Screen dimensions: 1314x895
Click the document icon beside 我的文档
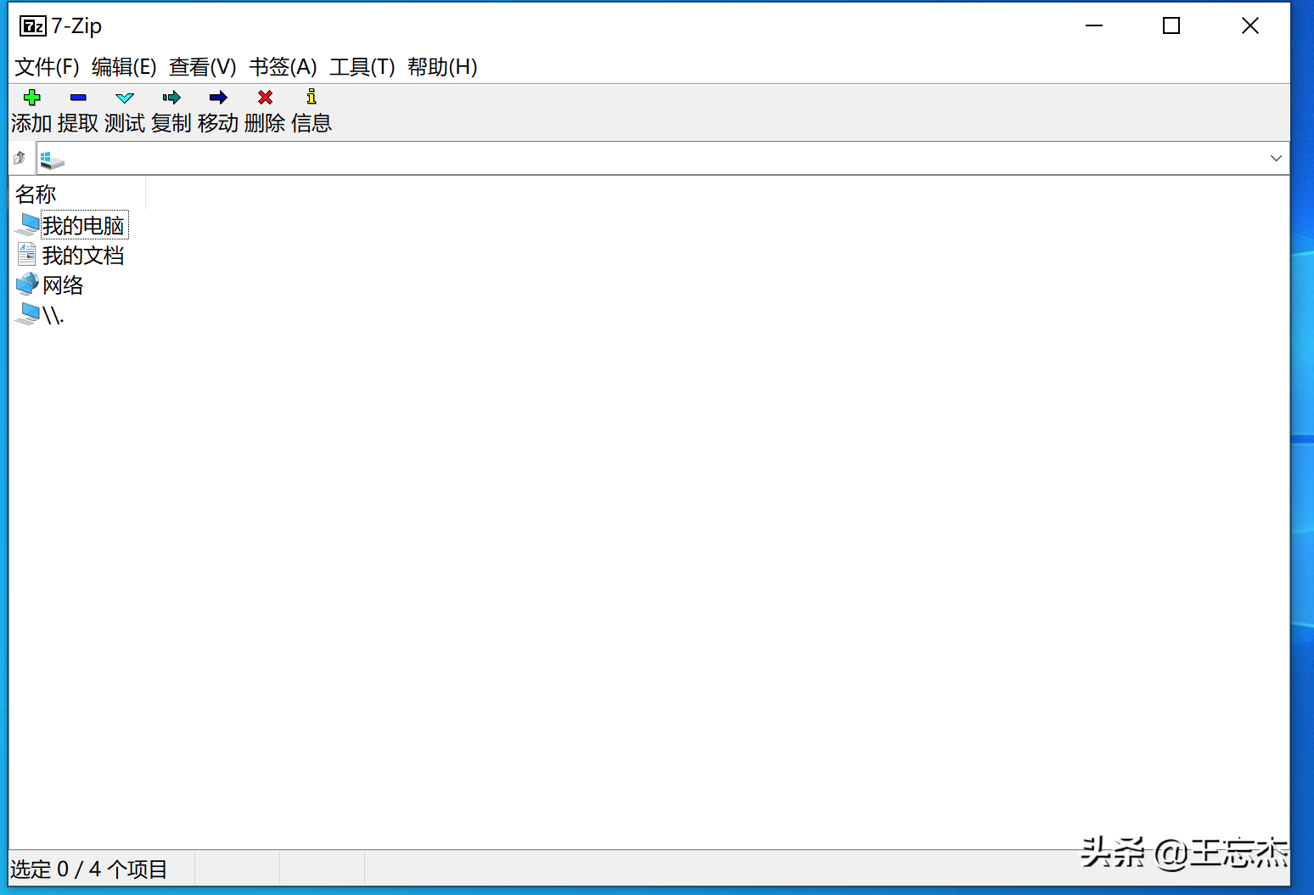click(27, 254)
